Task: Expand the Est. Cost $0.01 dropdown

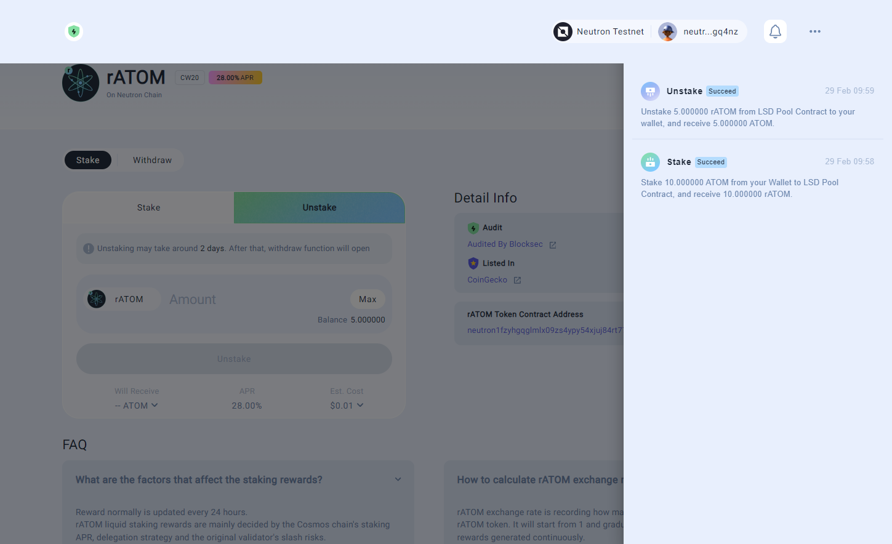Action: (347, 406)
